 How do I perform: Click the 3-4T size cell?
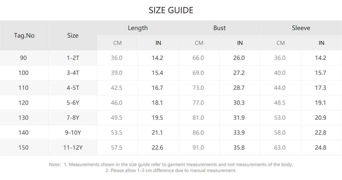(x=72, y=73)
